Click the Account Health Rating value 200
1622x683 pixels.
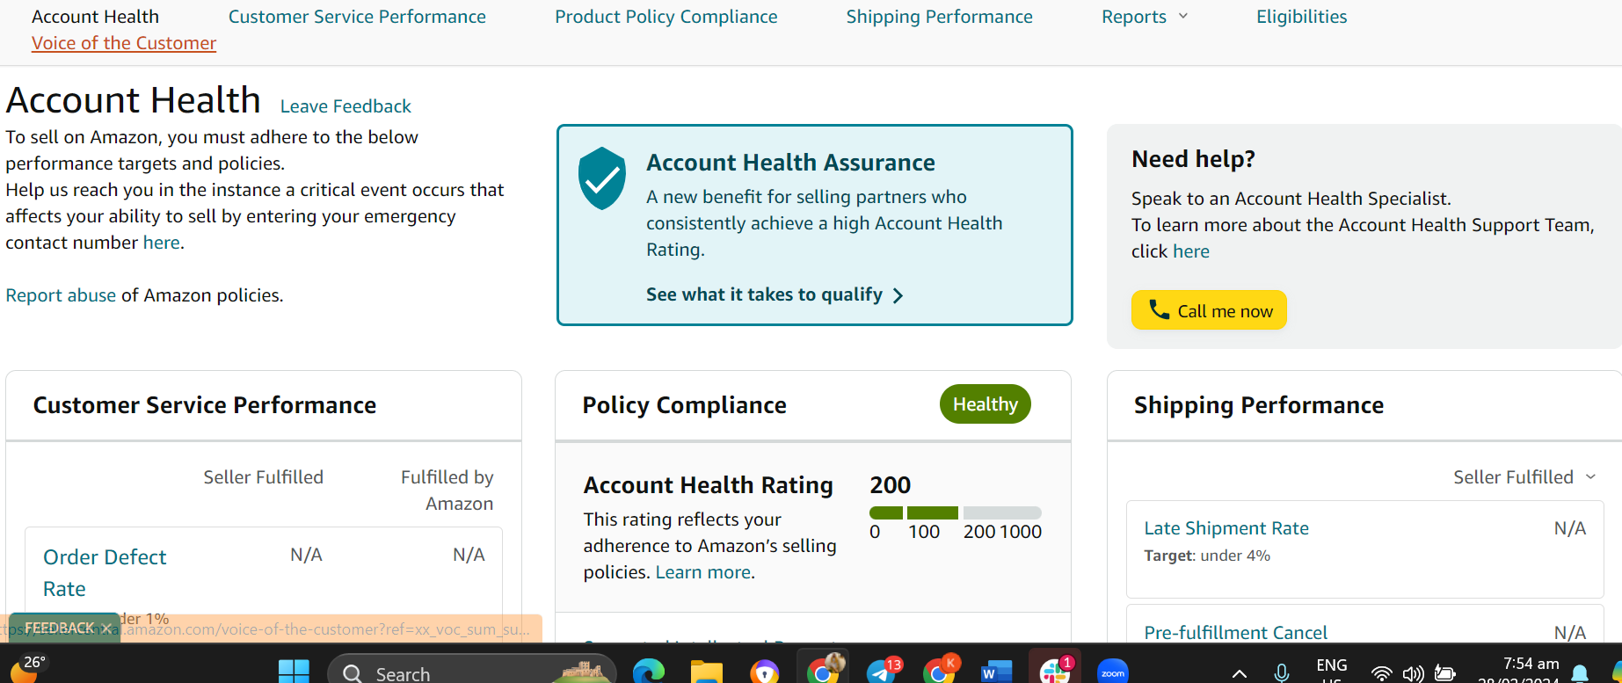[x=890, y=485]
